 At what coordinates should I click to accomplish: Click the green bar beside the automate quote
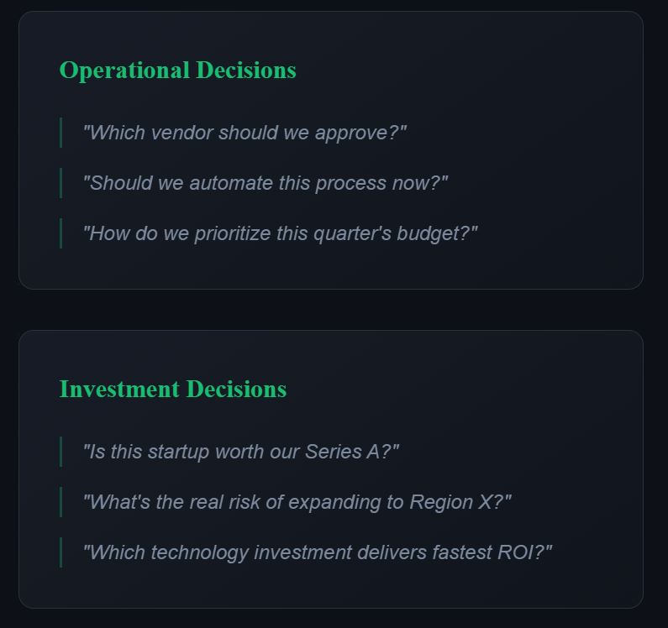tap(60, 183)
